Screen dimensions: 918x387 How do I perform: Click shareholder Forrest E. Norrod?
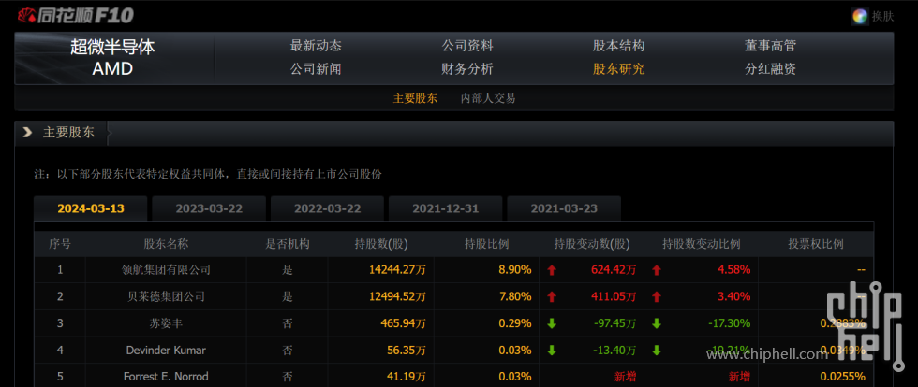[167, 377]
